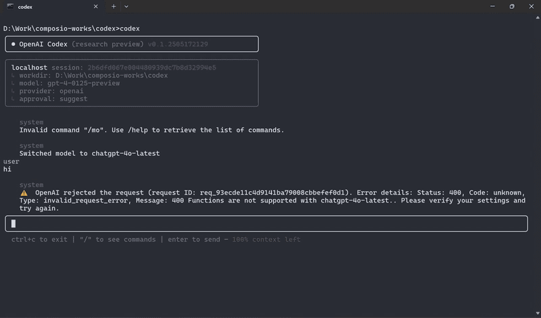Viewport: 541px width, 318px height.
Task: Expand the new tab profile dropdown
Action: tap(126, 7)
